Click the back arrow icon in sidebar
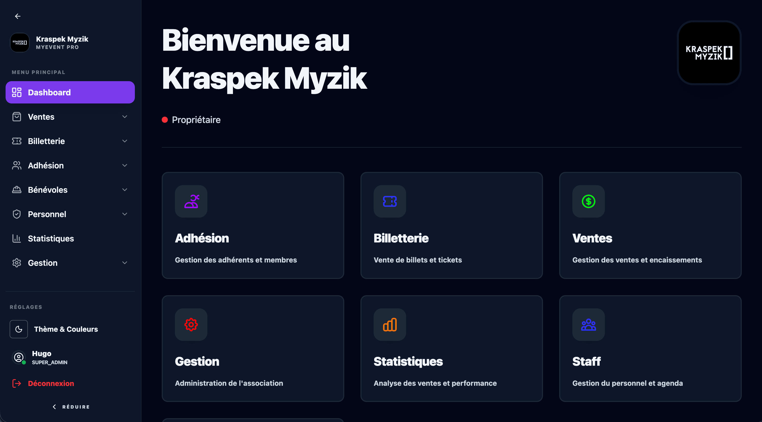 pos(18,16)
